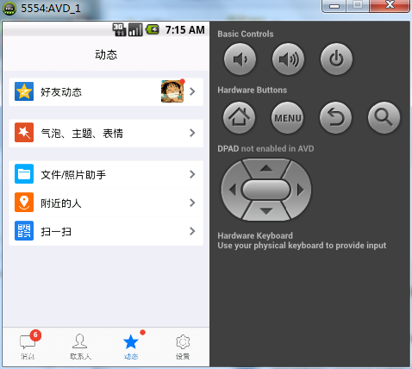Click the DPAD down arrow
The image size is (412, 369).
(x=266, y=211)
